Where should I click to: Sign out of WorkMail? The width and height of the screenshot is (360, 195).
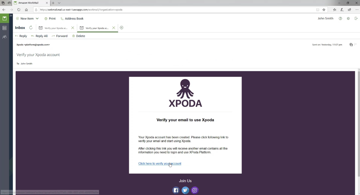356,18
